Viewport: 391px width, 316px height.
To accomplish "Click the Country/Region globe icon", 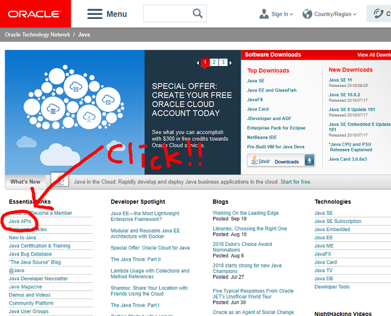I will tap(307, 14).
